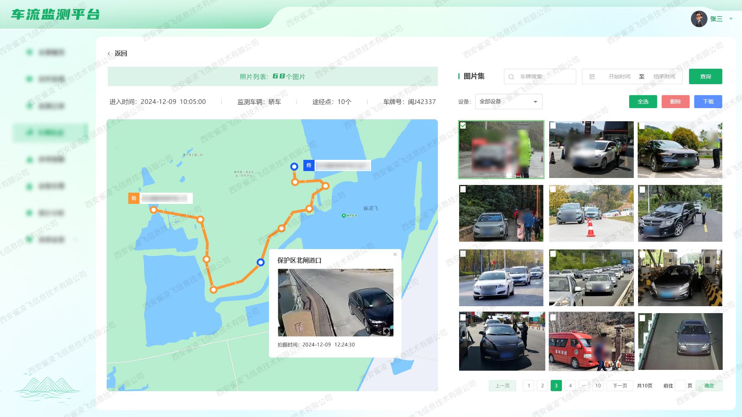Click the user avatar next to 张三
Viewport: 742px width, 417px height.
(700, 18)
